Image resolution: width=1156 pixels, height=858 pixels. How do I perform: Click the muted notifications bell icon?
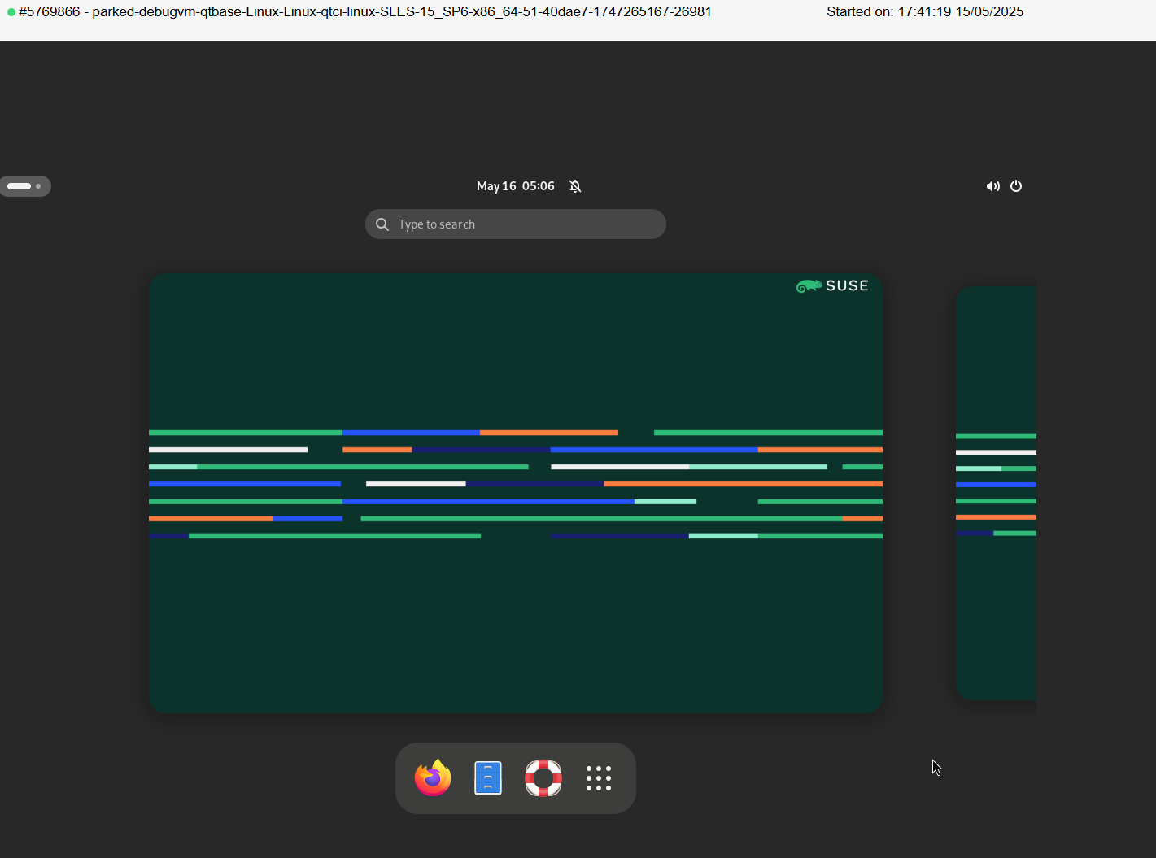point(575,186)
